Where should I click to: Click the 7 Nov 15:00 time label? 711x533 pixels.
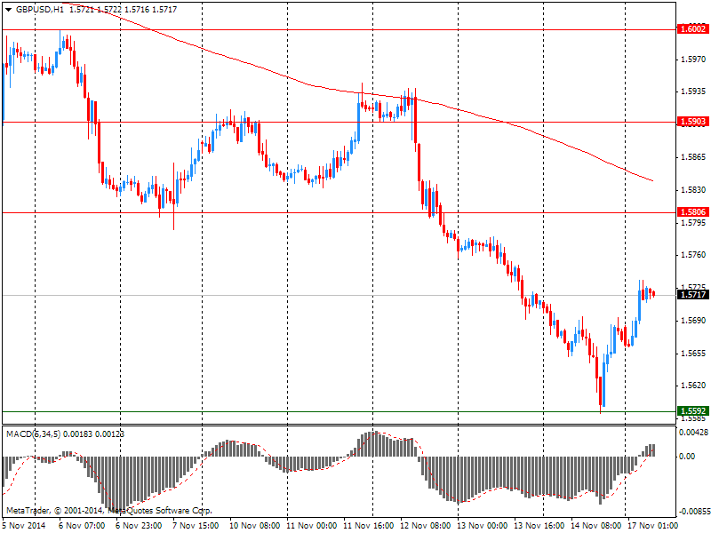(196, 526)
